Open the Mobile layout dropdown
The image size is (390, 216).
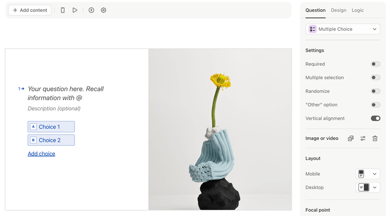368,174
